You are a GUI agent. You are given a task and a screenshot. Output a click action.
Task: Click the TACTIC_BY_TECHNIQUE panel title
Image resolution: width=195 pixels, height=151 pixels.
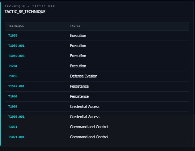click(x=25, y=12)
